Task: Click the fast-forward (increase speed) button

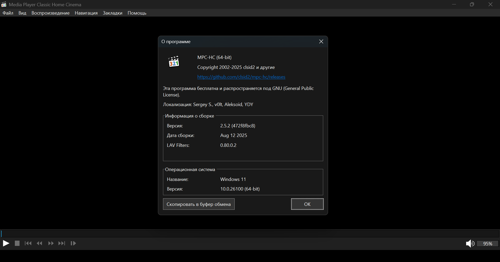Action: click(51, 243)
